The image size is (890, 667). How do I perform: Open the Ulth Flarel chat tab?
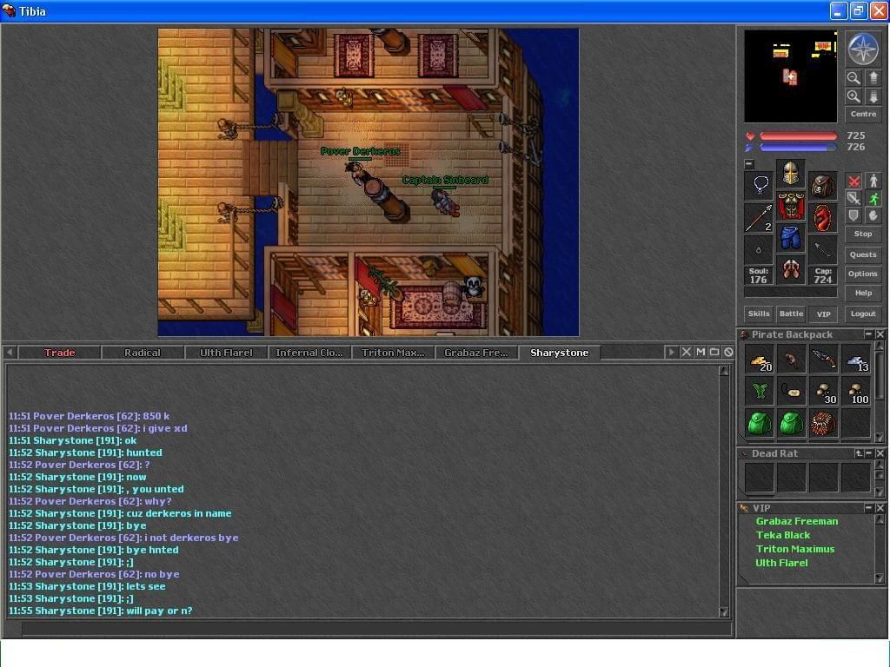(226, 353)
